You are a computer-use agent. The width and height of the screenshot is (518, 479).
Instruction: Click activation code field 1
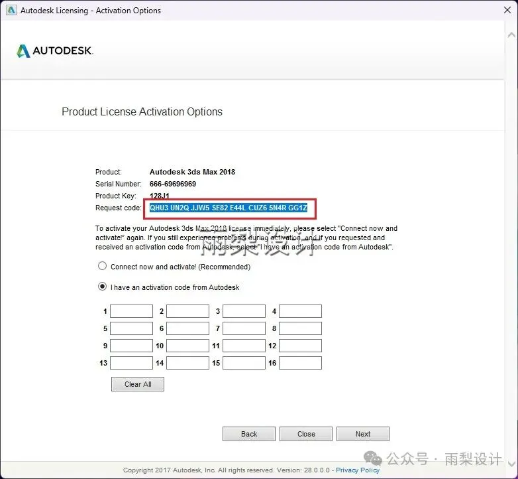pos(131,311)
